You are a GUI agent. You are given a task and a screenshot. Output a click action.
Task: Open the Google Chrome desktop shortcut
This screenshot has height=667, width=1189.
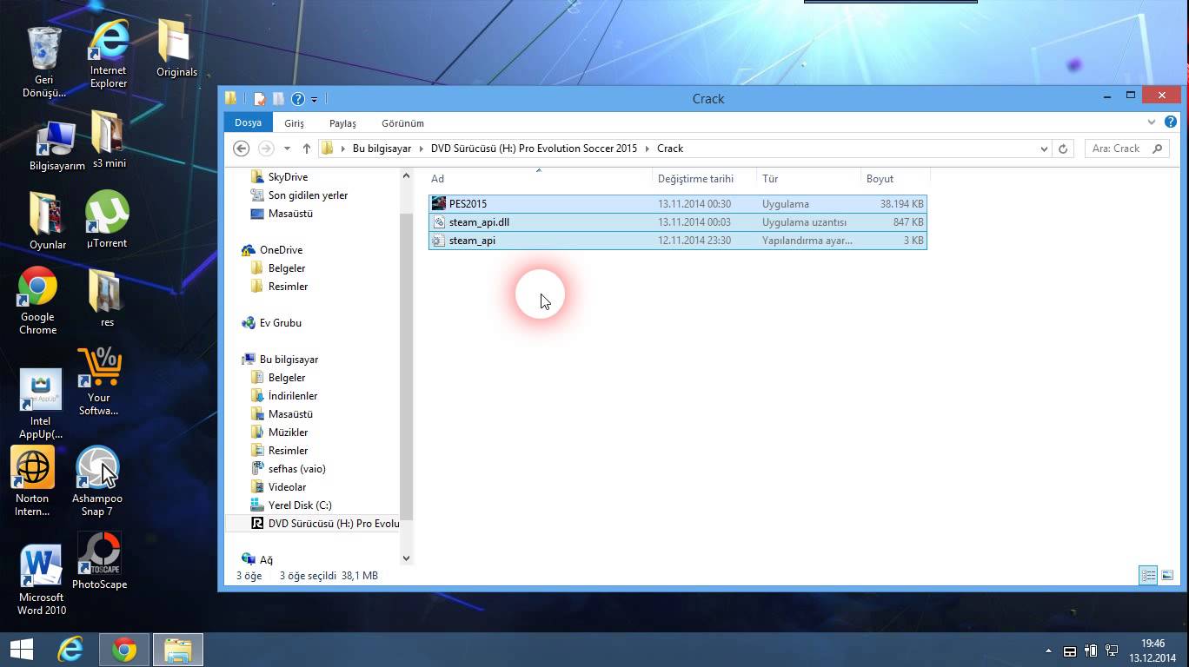(38, 300)
